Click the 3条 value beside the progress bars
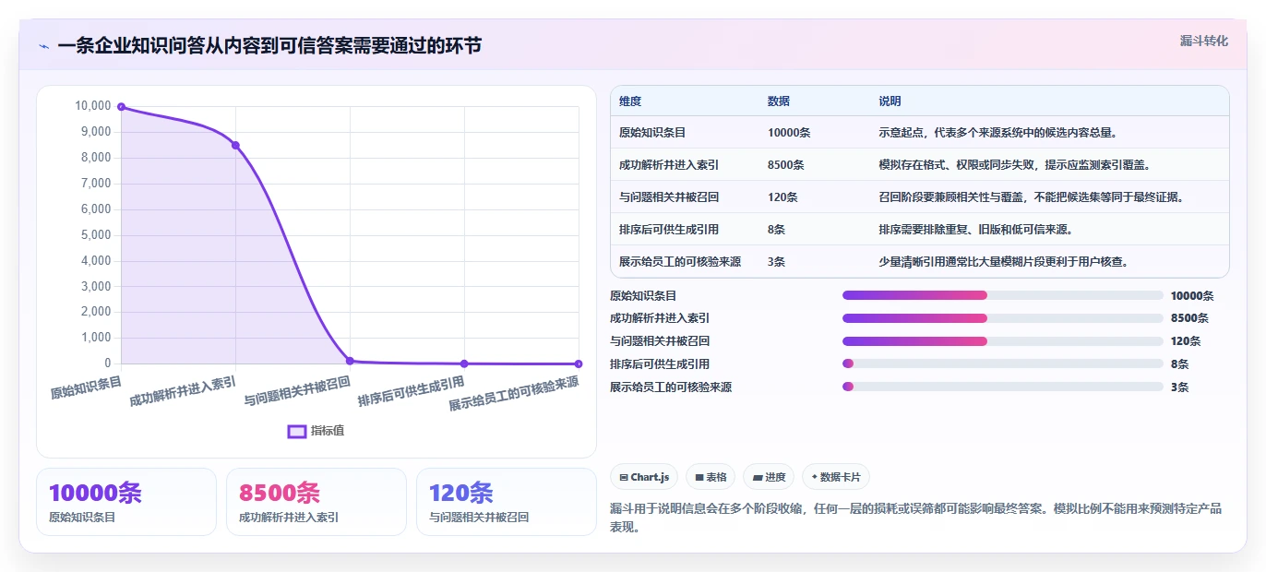This screenshot has width=1266, height=572. (x=1179, y=387)
